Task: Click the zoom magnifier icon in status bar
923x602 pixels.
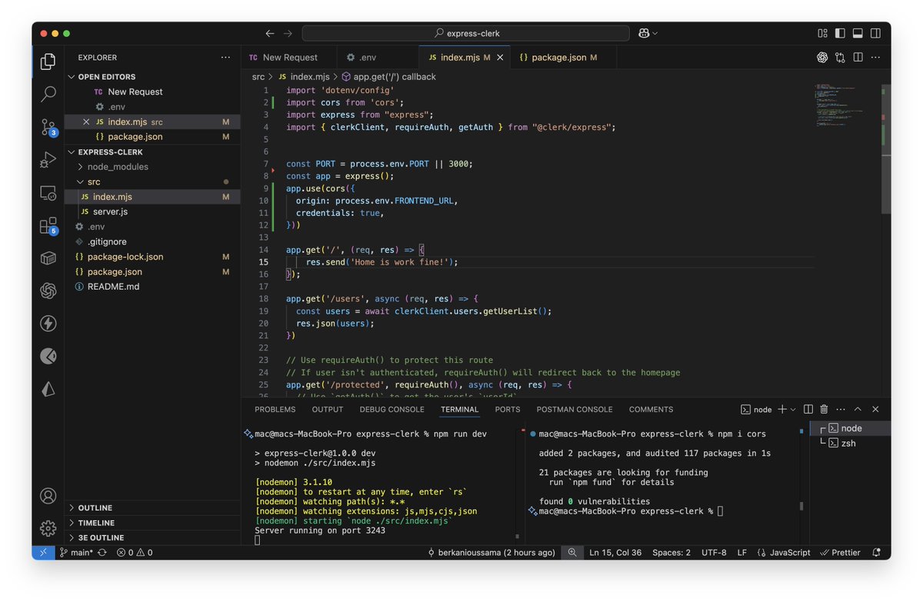Action: click(572, 553)
